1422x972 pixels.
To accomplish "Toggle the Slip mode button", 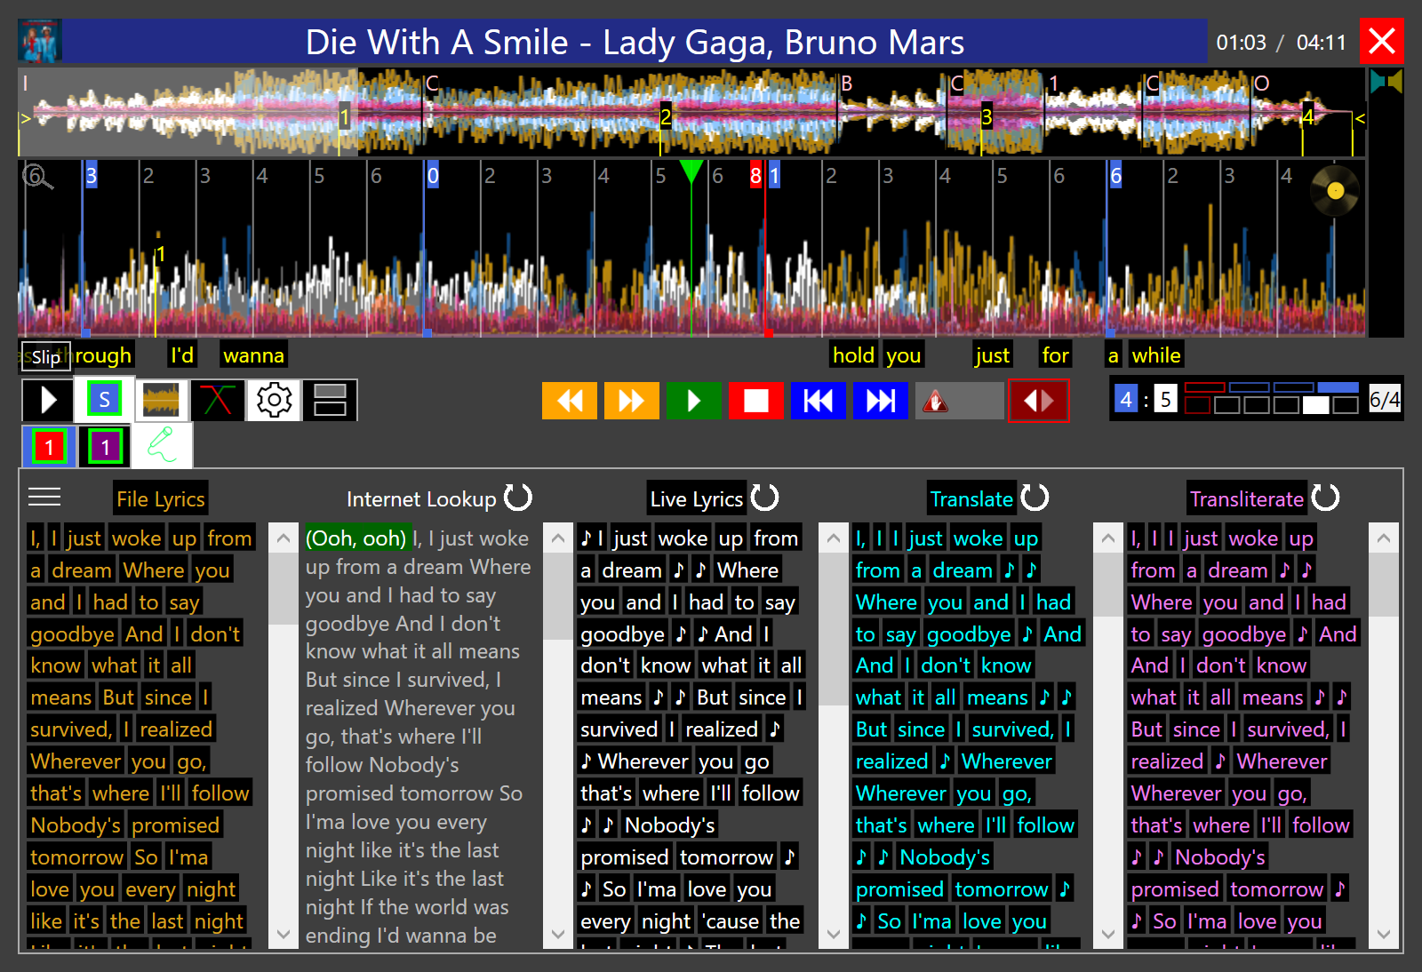I will pos(45,357).
